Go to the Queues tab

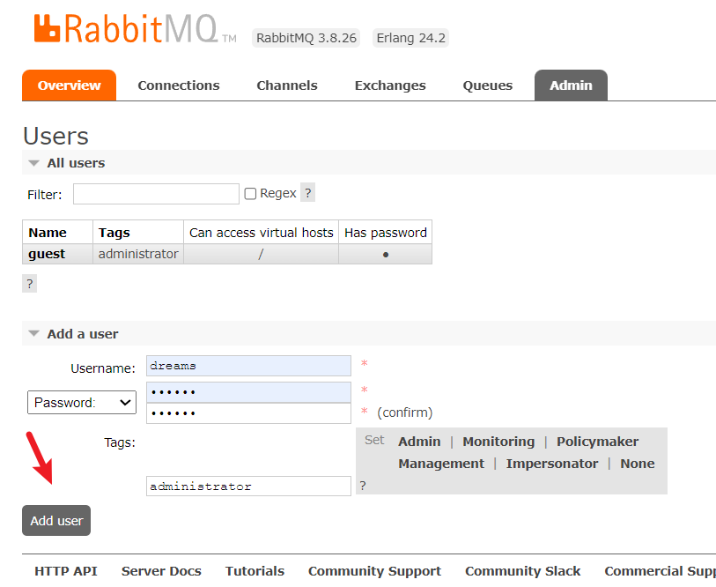(487, 85)
